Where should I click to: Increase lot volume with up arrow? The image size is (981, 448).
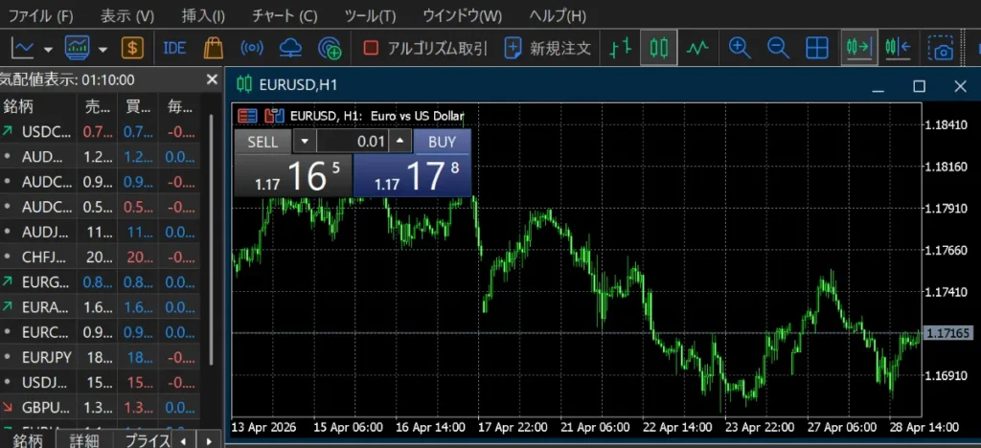click(400, 142)
